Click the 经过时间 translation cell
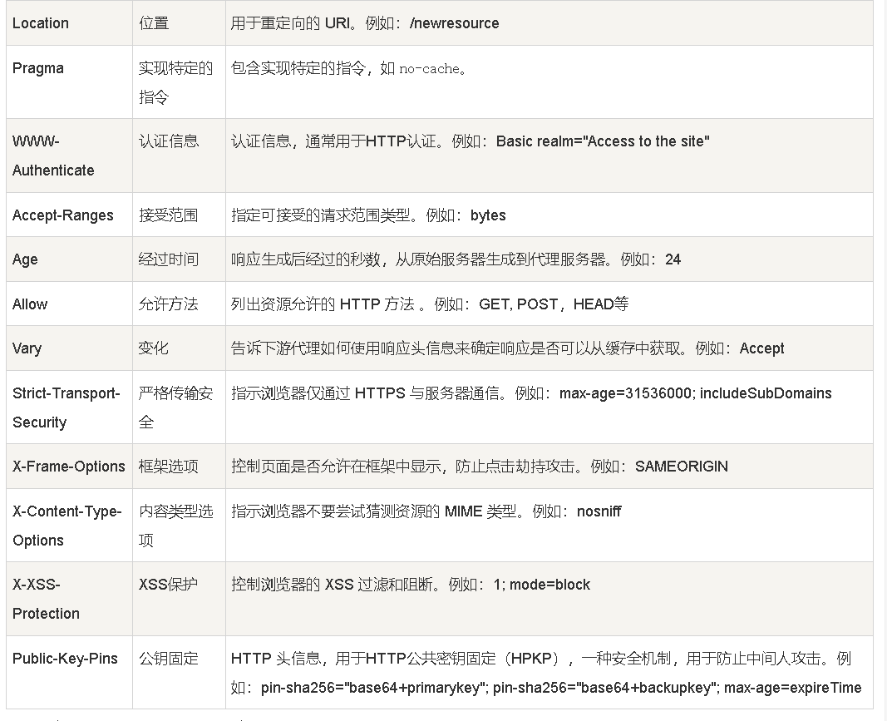Image resolution: width=887 pixels, height=721 pixels. (179, 259)
